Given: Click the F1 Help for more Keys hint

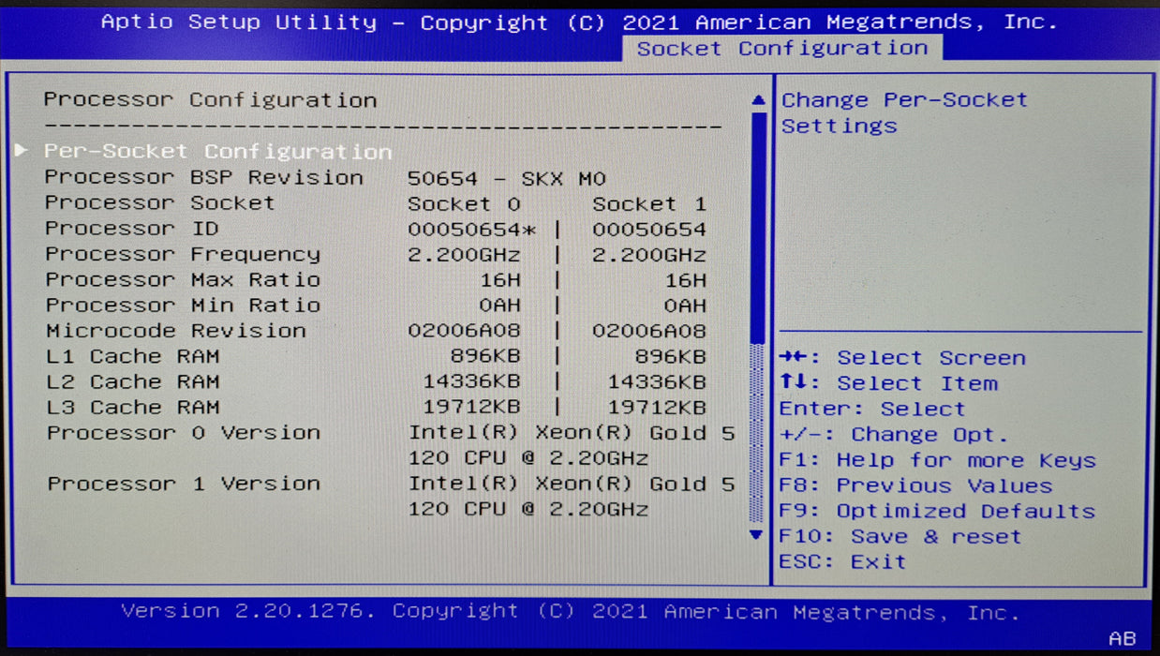Looking at the screenshot, I should tap(937, 460).
